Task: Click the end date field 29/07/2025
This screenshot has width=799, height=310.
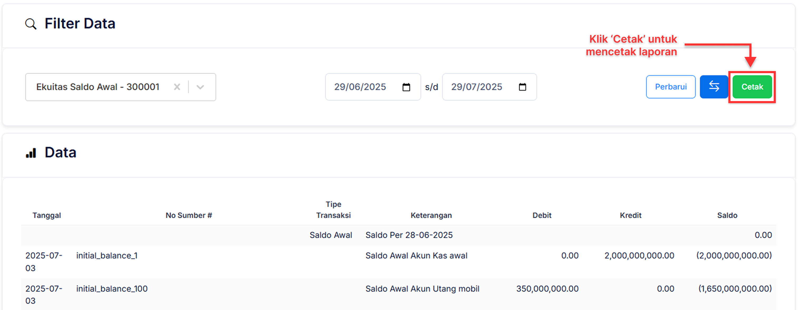Action: click(476, 87)
